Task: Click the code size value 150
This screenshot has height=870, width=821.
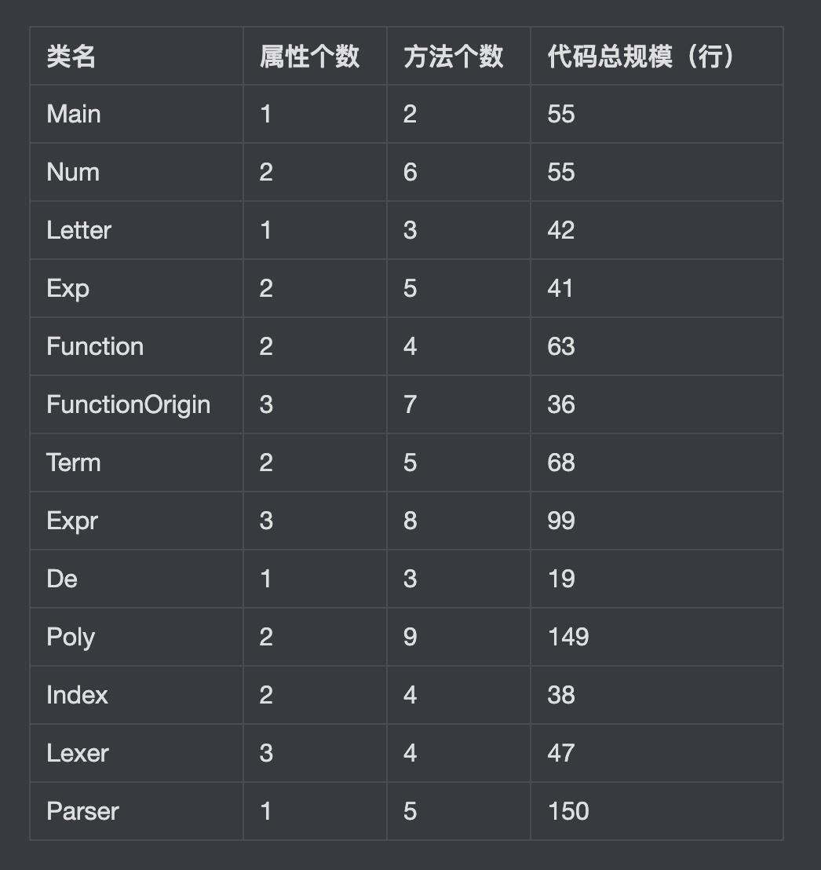Action: click(x=568, y=811)
